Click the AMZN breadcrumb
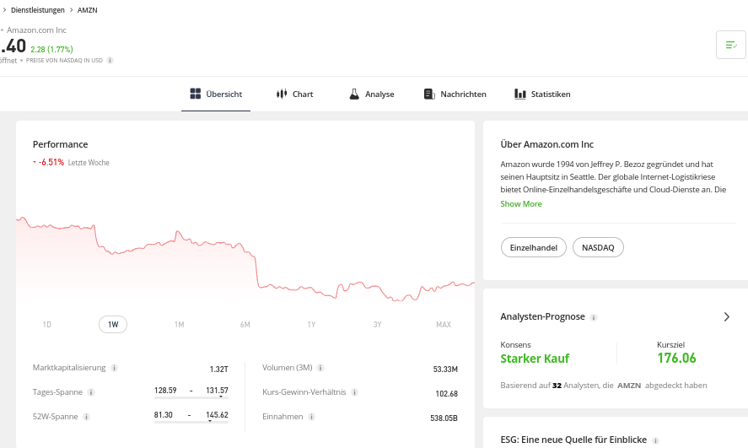This screenshot has height=448, width=748. 88,10
